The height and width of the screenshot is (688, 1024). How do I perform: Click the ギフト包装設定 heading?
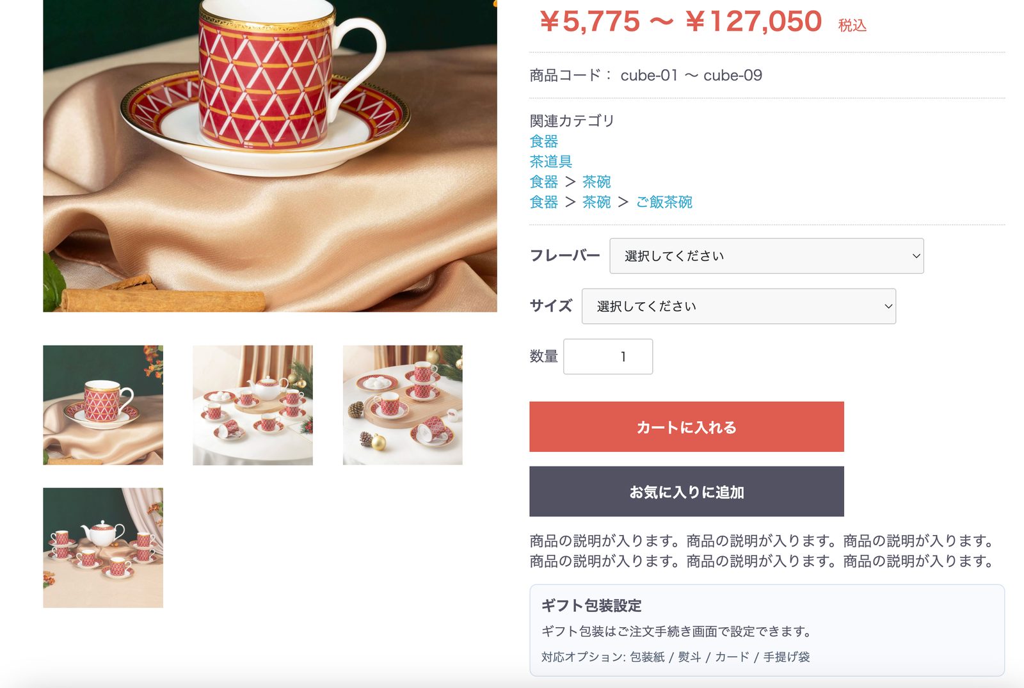(x=592, y=605)
